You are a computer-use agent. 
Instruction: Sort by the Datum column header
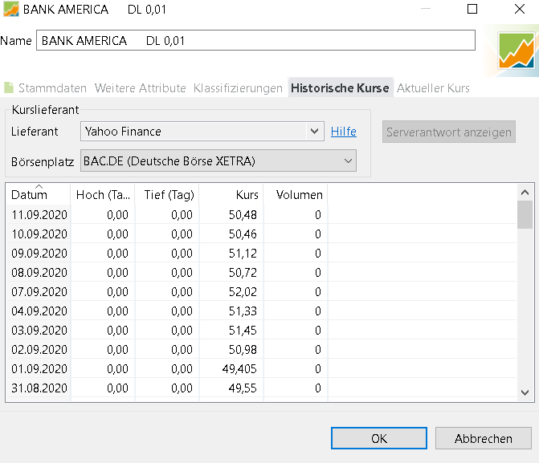(38, 195)
